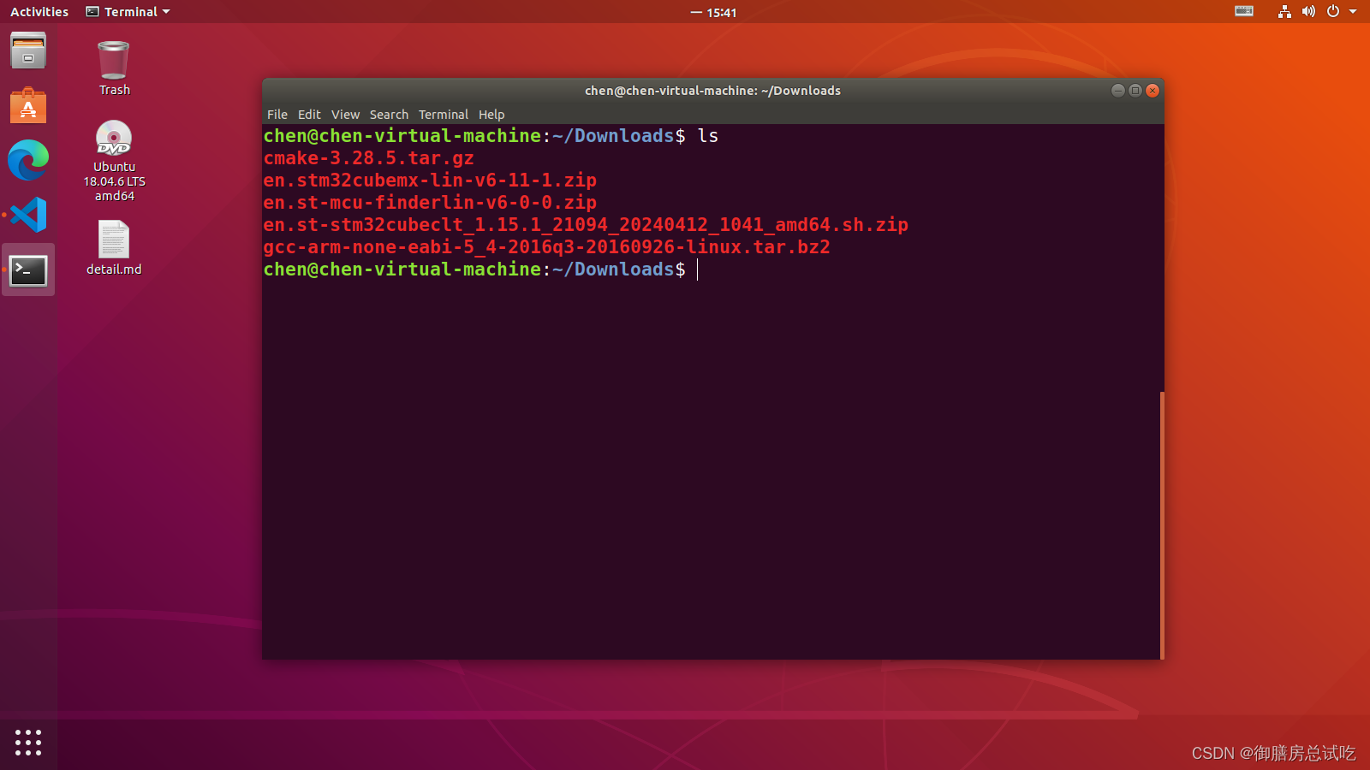
Task: Click the keyboard layout indicator in top bar
Action: (1243, 12)
